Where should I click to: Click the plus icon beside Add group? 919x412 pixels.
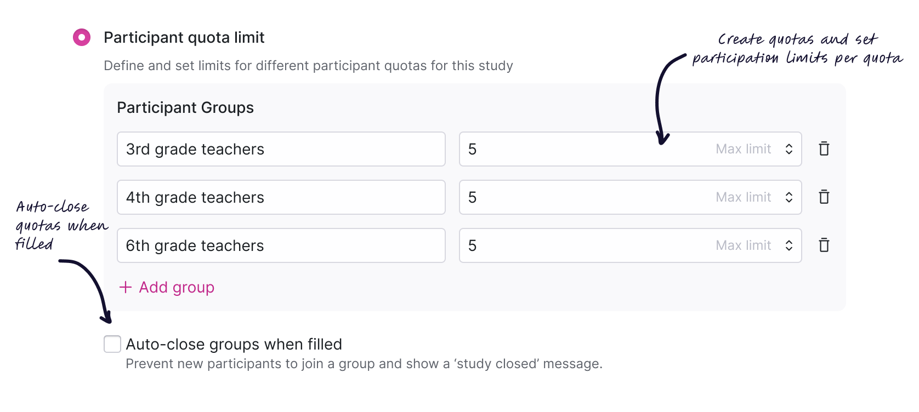pos(125,287)
